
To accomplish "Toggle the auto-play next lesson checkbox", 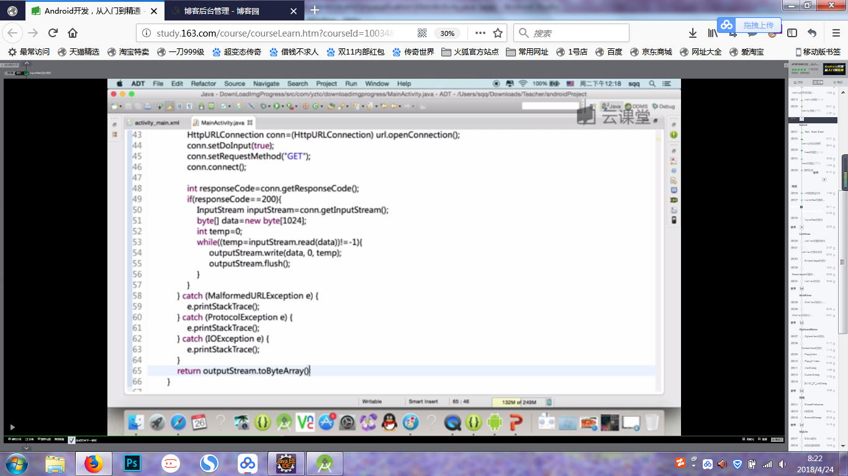I will pos(71,440).
